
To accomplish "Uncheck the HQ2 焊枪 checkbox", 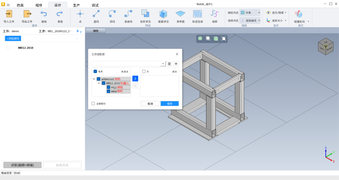I will [x=108, y=87].
